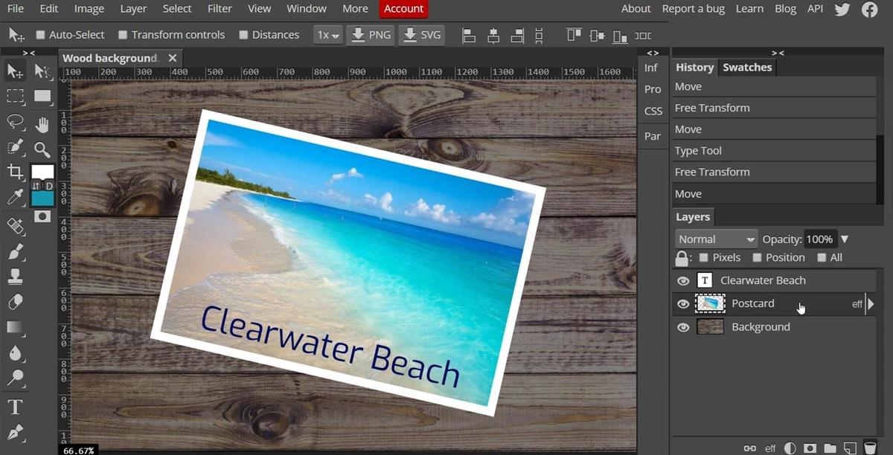
Task: Click the Account button
Action: click(x=404, y=9)
